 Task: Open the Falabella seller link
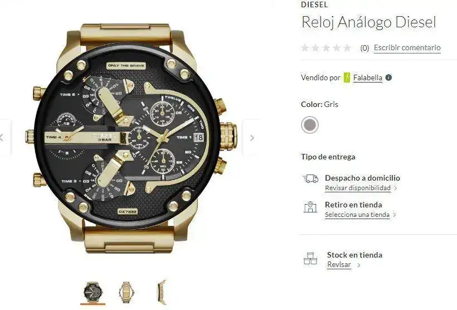pyautogui.click(x=367, y=78)
